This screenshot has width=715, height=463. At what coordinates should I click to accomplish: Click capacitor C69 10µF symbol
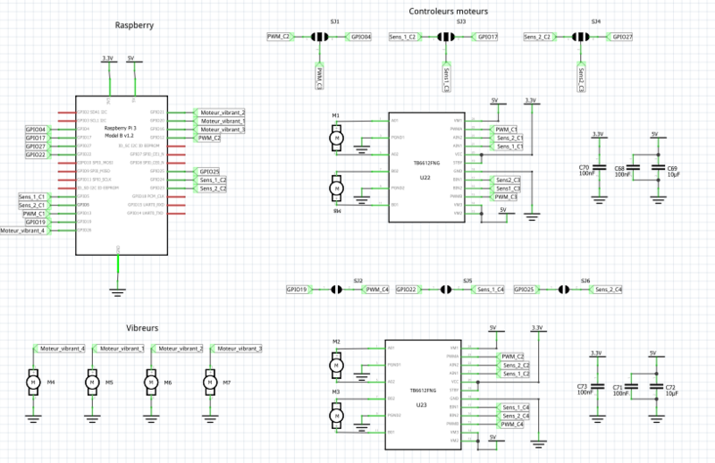click(659, 168)
